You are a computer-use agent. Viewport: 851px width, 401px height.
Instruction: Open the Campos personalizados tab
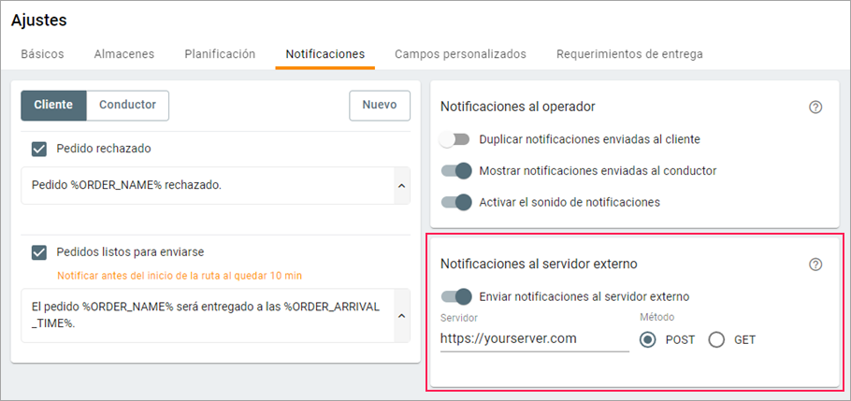point(460,54)
